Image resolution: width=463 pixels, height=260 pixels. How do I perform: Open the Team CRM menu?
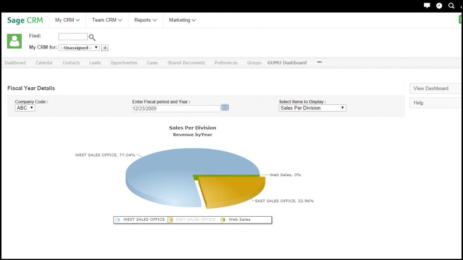coord(107,20)
